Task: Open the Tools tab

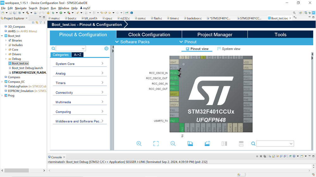Action: pyautogui.click(x=280, y=35)
